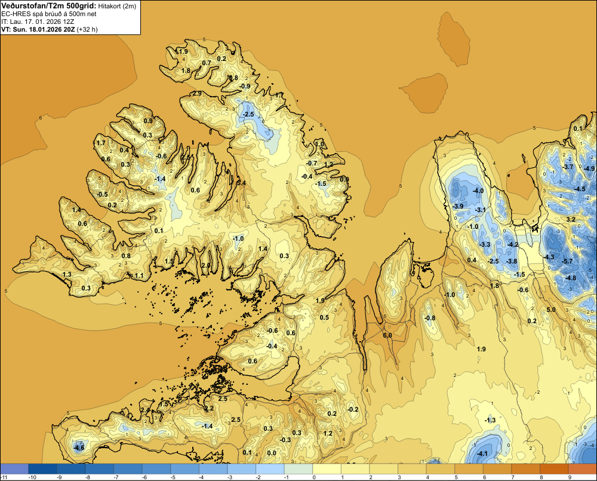Click the temperature value '-4.3'
597x481 pixels.
549,258
